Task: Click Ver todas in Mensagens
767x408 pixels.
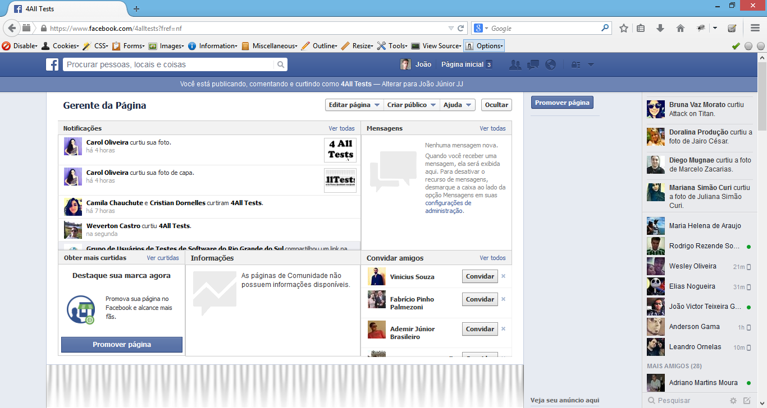Action: pyautogui.click(x=493, y=128)
